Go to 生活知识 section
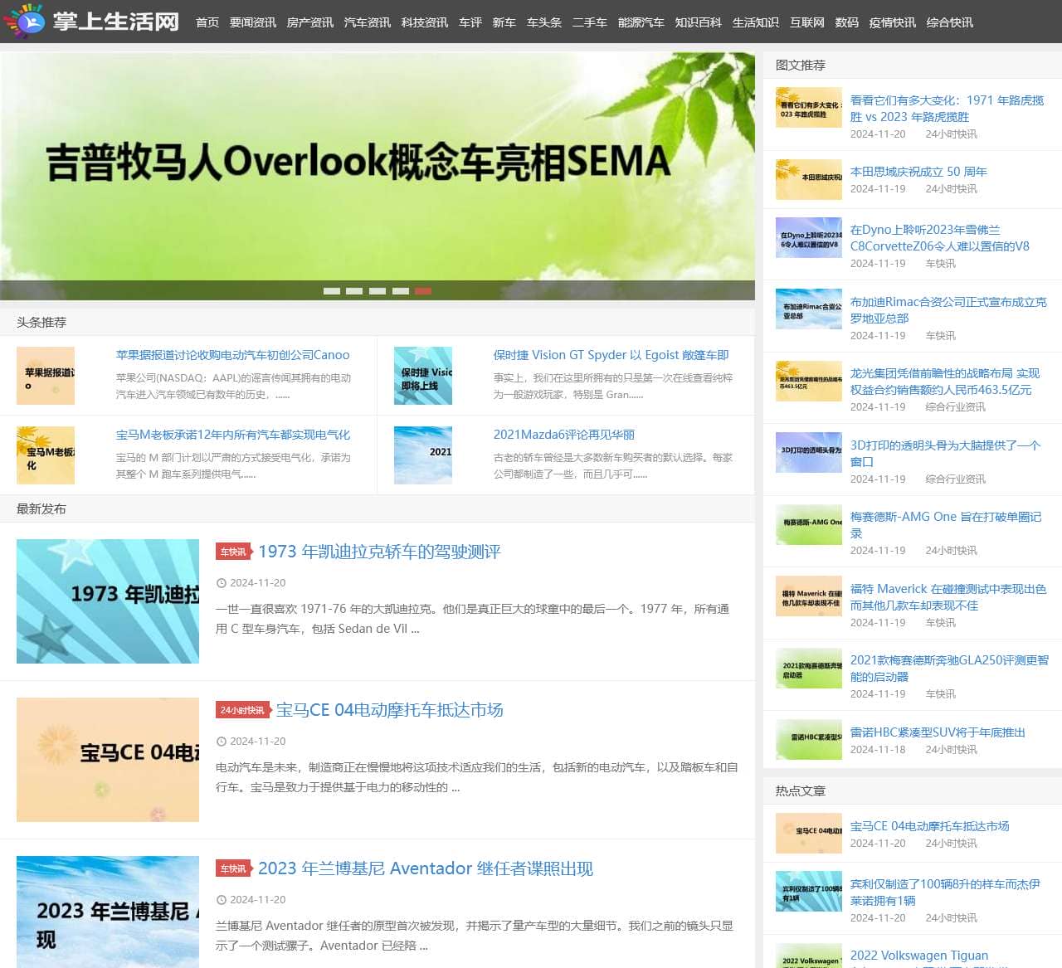The image size is (1062, 968). pyautogui.click(x=756, y=22)
